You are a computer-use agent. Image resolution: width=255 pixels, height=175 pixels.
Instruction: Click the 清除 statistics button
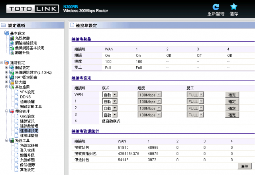(244, 166)
